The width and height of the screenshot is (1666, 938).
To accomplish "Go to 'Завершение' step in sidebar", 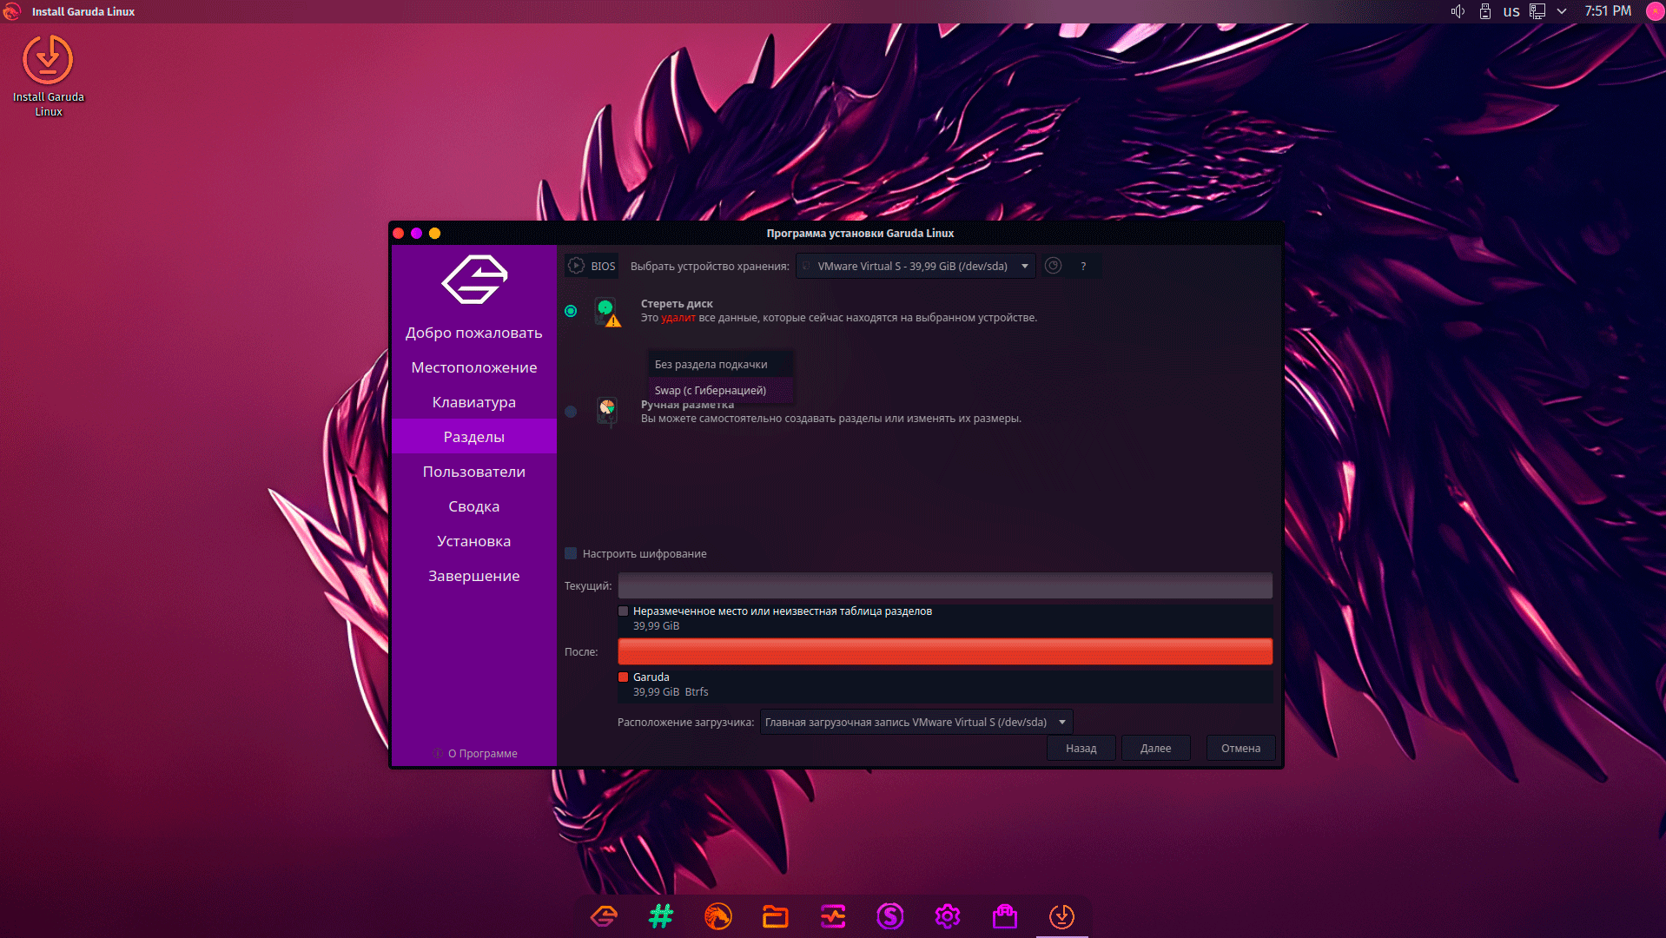I will tap(474, 576).
